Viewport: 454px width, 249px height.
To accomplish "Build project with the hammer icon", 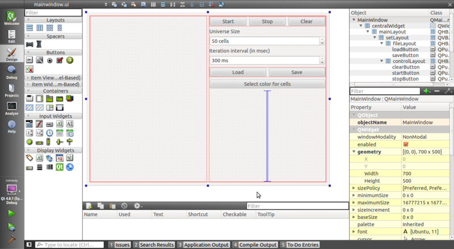I will 11,239.
